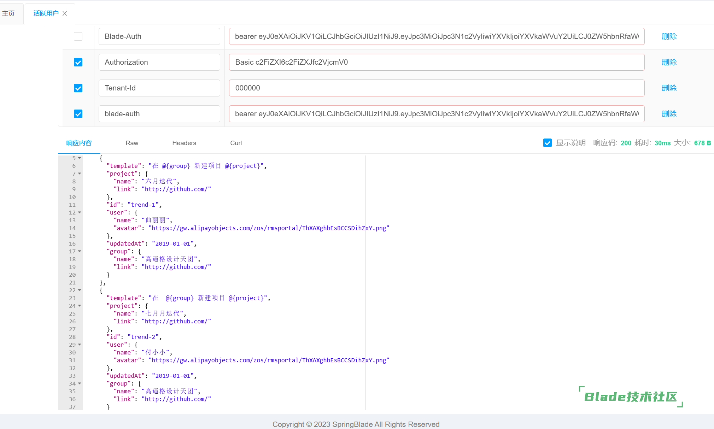Focus the Basic c2FiZXI6 authorization value field
This screenshot has width=714, height=429.
(437, 62)
